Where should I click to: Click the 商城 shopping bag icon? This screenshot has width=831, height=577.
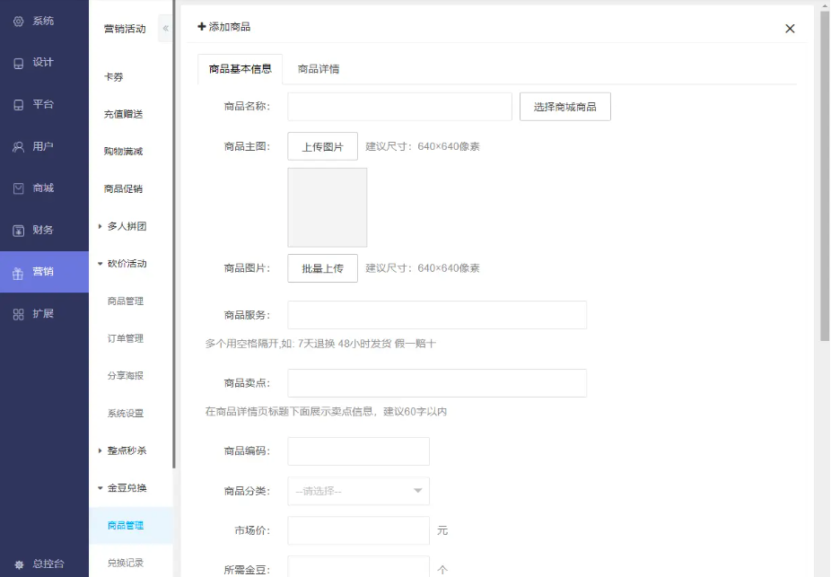19,188
